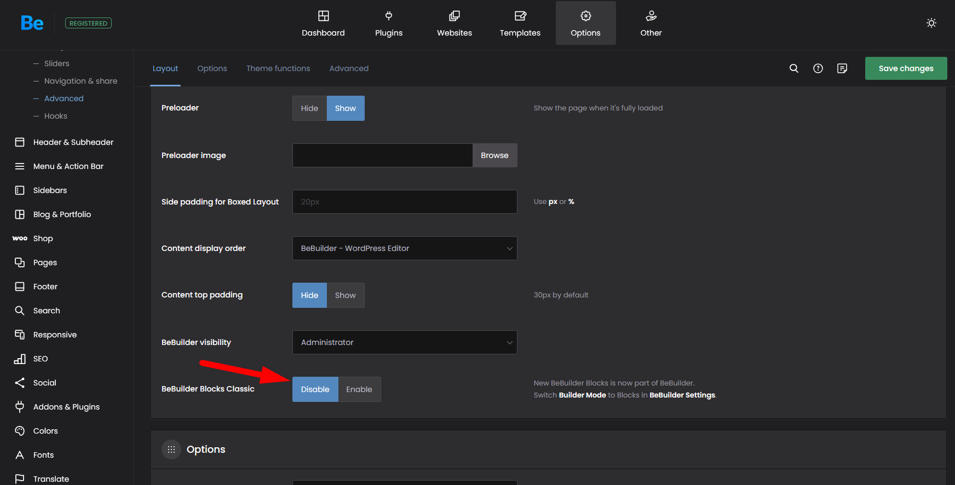Screen dimensions: 955x485
Task: Open BeBuilder visibility Administrator dropdown
Action: point(405,342)
